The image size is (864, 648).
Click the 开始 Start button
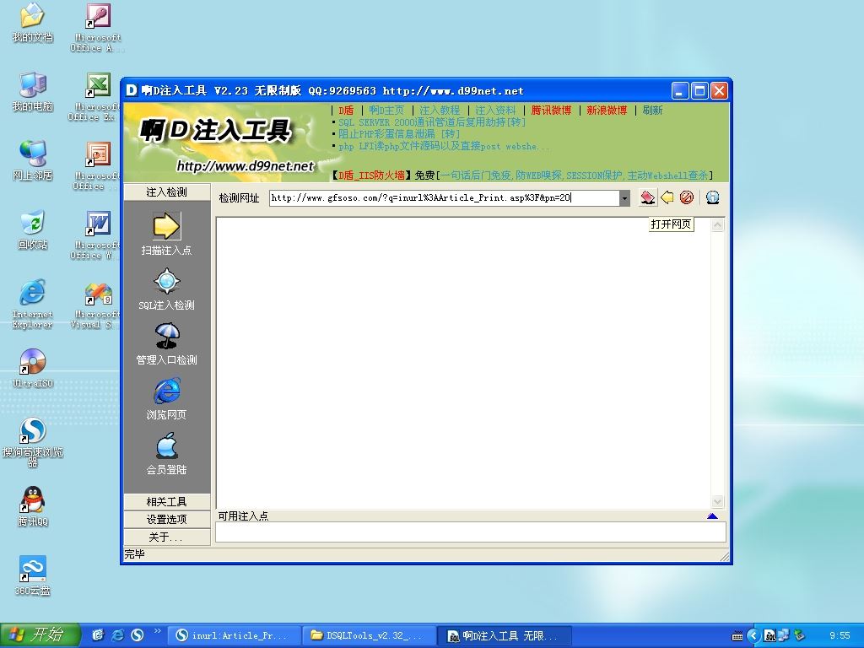[x=40, y=635]
